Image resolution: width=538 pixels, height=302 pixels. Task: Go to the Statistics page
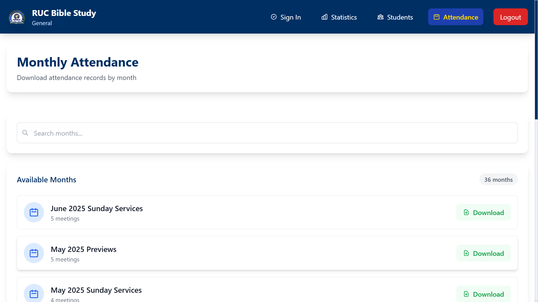pyautogui.click(x=339, y=17)
